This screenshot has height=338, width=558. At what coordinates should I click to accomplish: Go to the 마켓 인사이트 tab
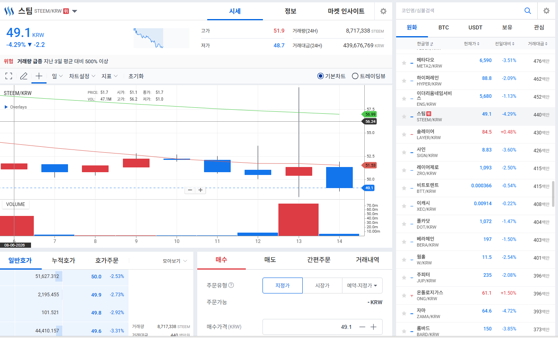click(x=346, y=11)
